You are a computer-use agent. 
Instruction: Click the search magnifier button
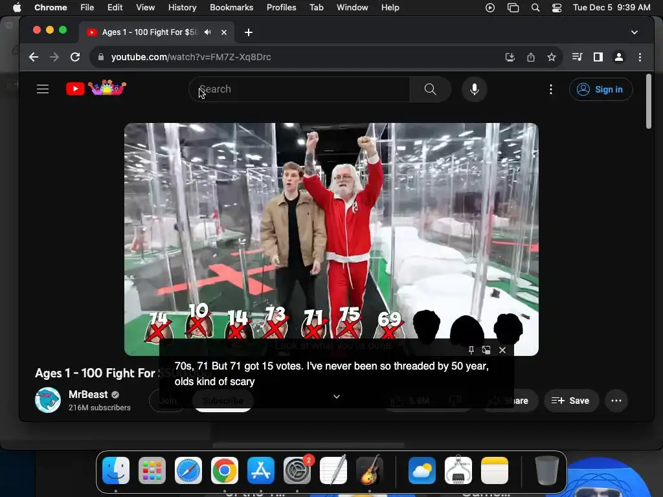point(430,89)
